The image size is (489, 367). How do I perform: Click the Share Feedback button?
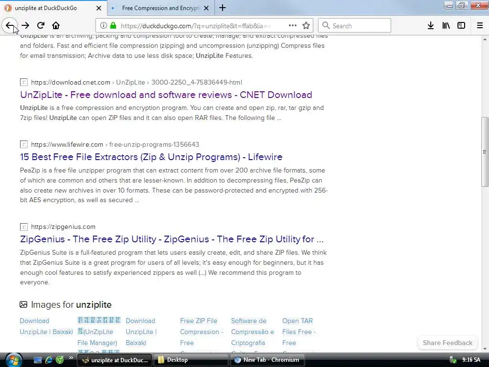447,343
